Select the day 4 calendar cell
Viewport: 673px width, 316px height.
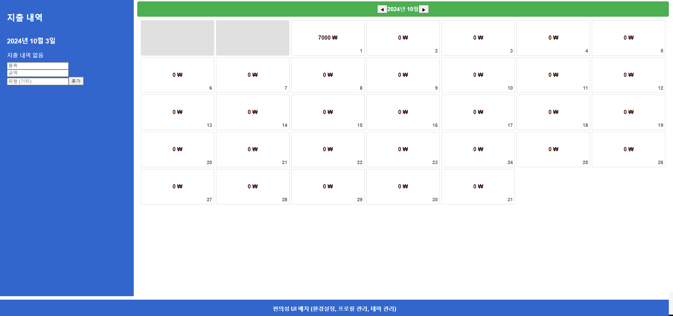click(553, 38)
